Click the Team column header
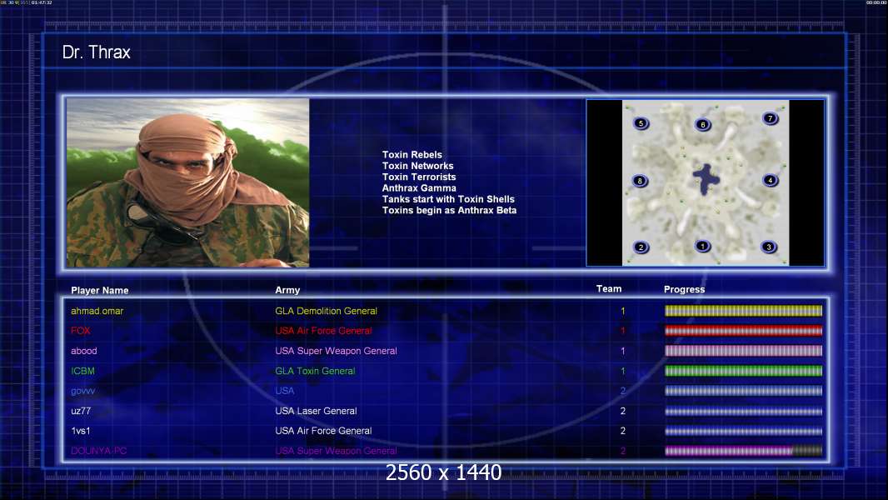 pos(609,289)
